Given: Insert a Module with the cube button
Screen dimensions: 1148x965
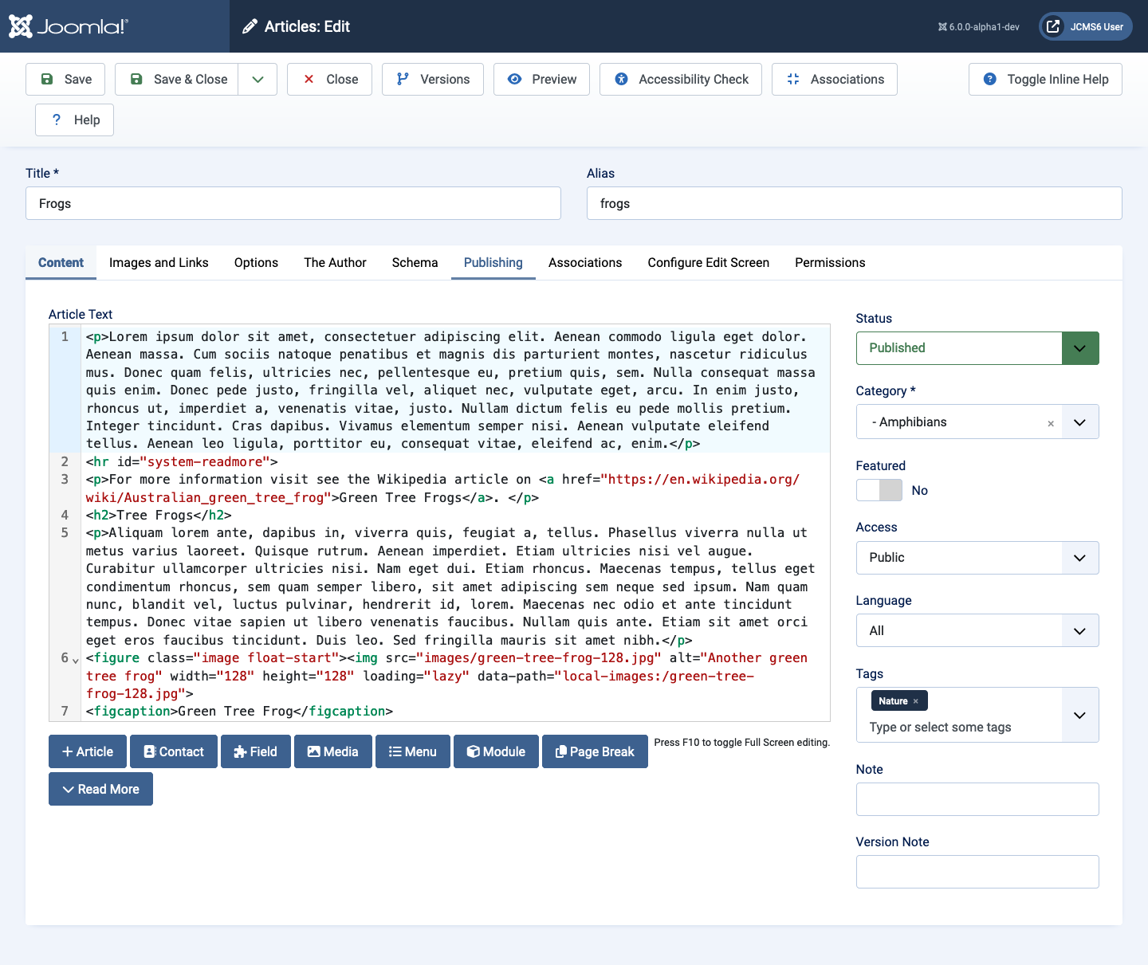Looking at the screenshot, I should 496,751.
